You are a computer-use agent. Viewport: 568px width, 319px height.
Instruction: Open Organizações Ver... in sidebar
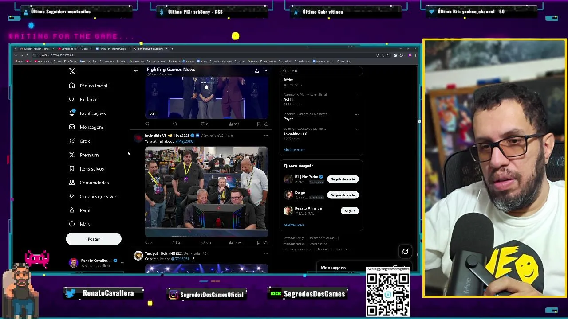pos(94,196)
